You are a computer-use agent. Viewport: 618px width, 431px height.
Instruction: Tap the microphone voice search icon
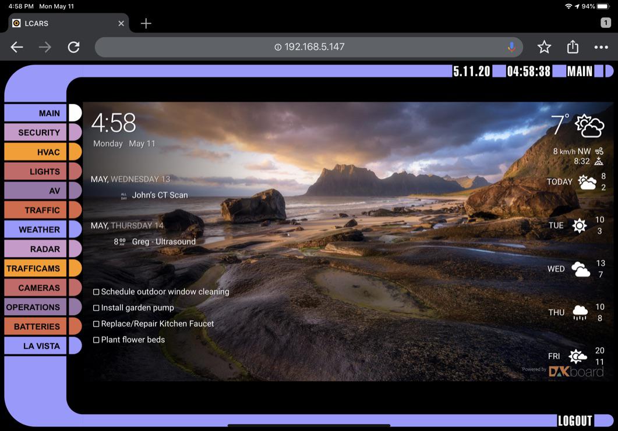tap(511, 47)
